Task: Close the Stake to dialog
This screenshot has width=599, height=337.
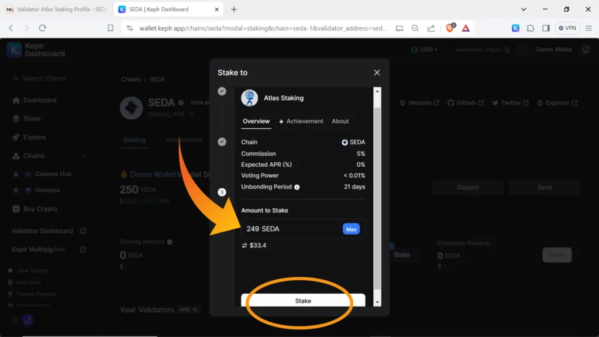Action: pyautogui.click(x=377, y=73)
